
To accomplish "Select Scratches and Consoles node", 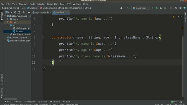I will 19,41.
